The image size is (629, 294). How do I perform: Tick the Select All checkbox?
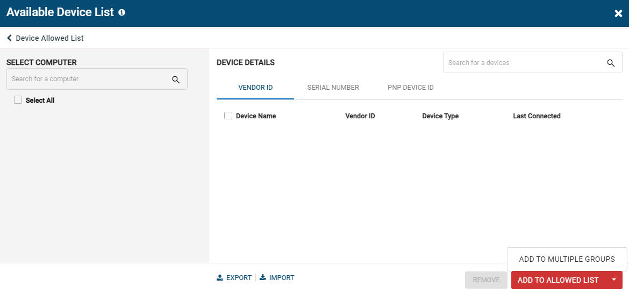18,100
